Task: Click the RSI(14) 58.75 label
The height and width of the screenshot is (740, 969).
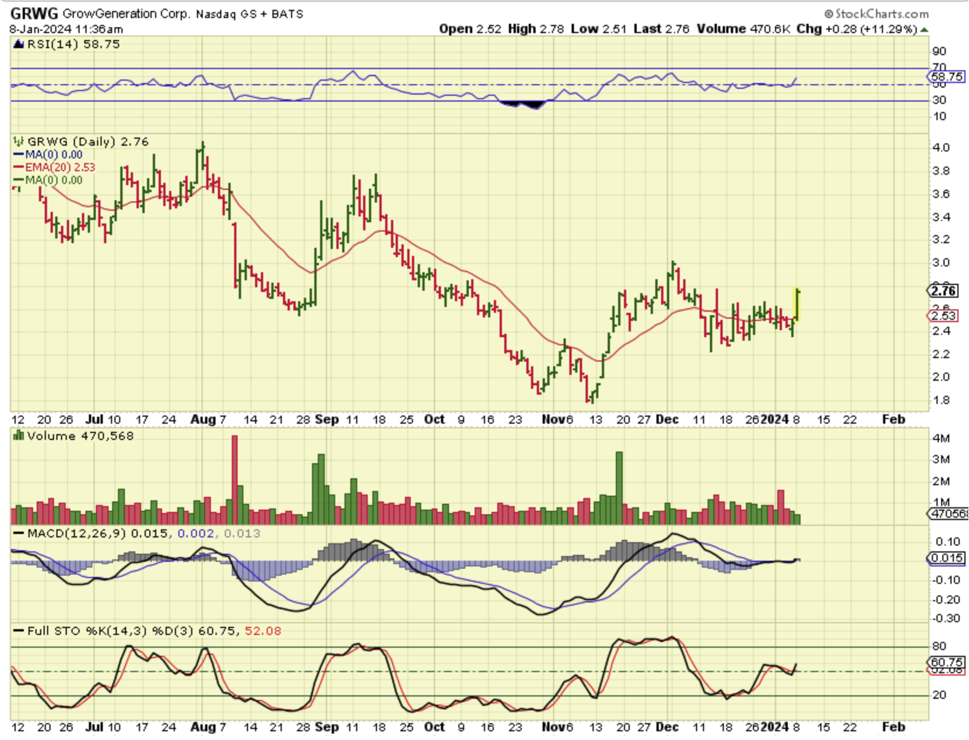Action: 73,44
